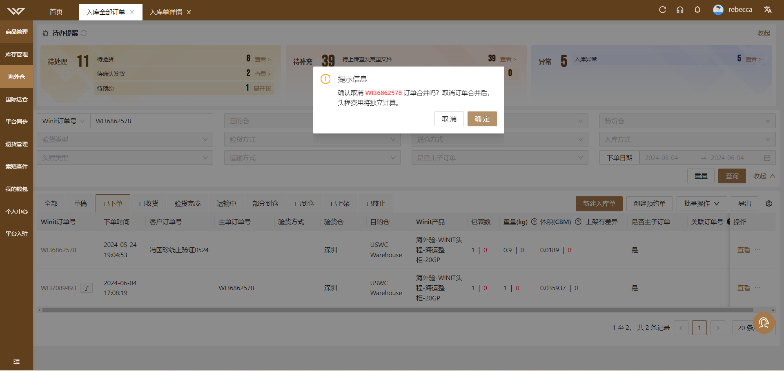
Task: Switch to the 运输中 status tab
Action: point(226,203)
